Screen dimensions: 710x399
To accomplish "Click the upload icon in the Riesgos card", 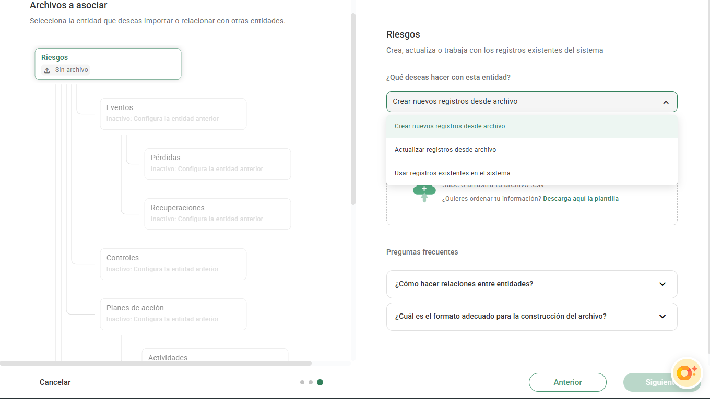I will tap(47, 70).
